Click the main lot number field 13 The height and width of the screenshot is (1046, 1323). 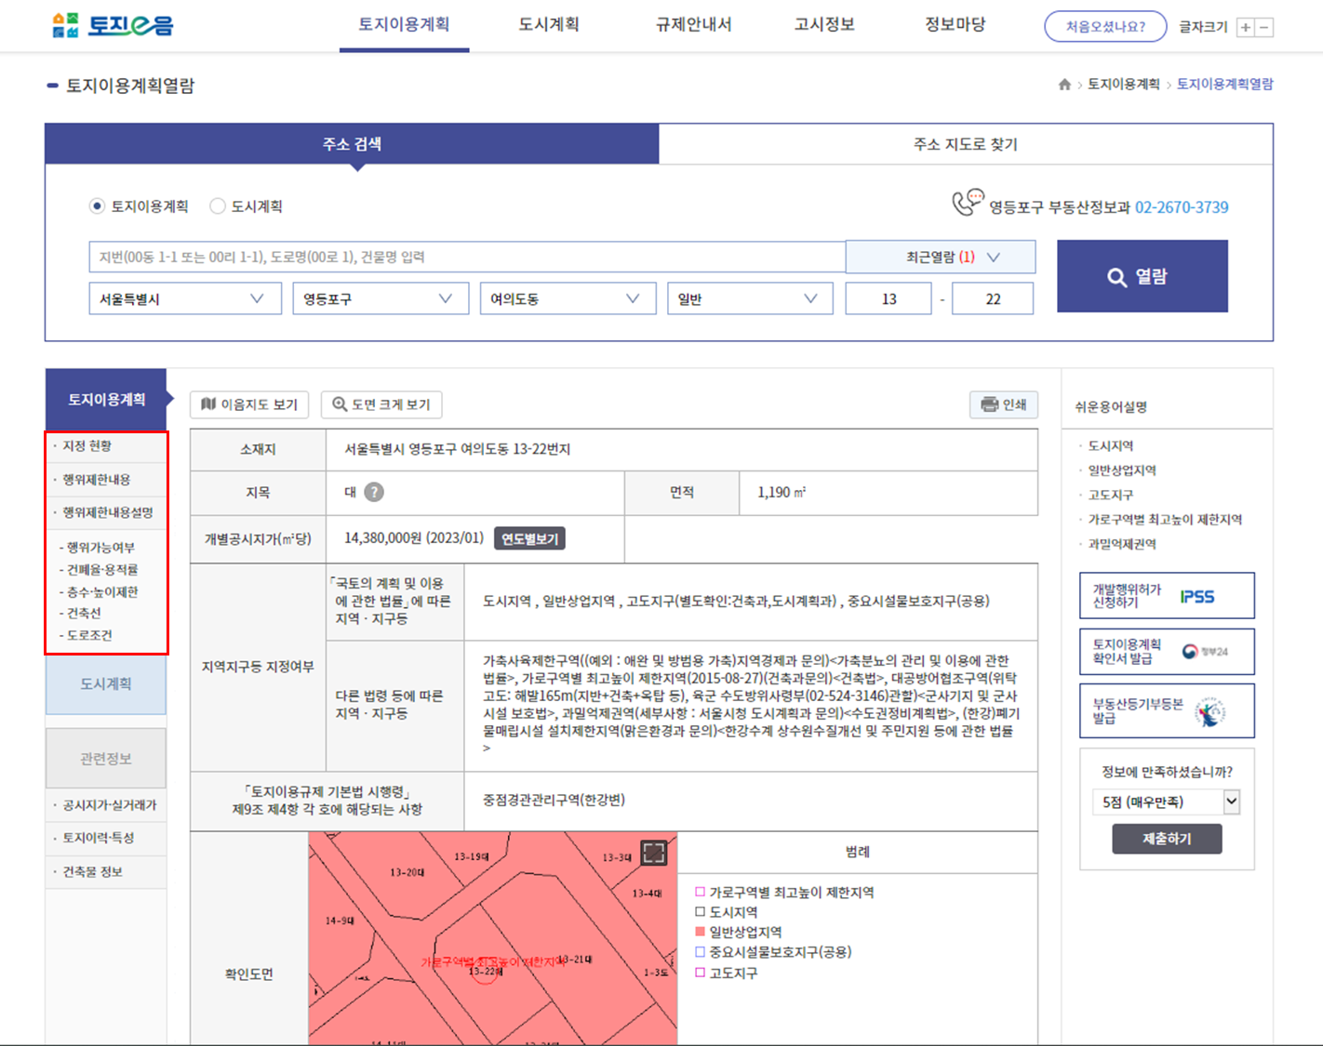[x=889, y=298]
